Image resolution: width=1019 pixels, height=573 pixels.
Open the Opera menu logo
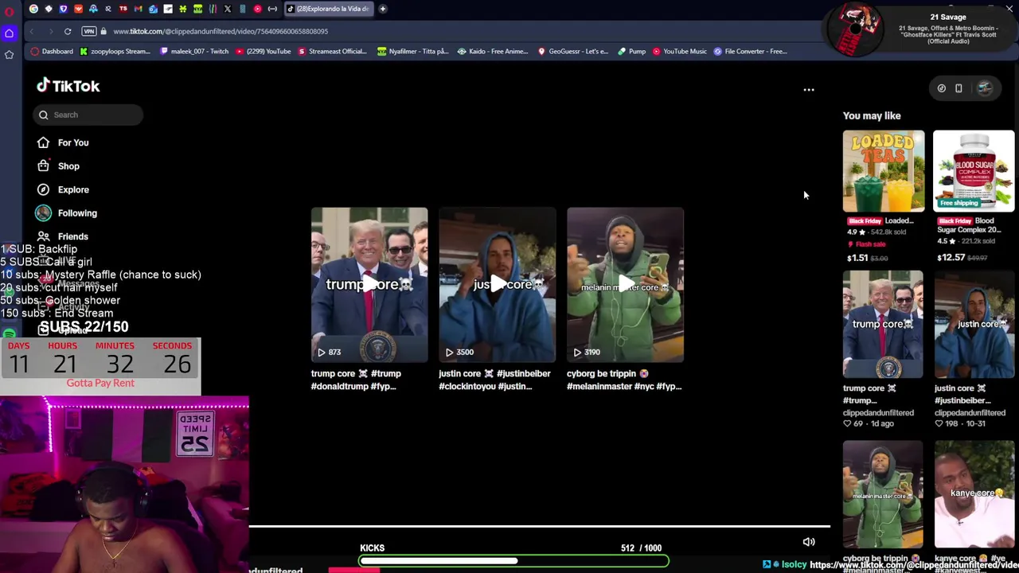click(x=10, y=10)
